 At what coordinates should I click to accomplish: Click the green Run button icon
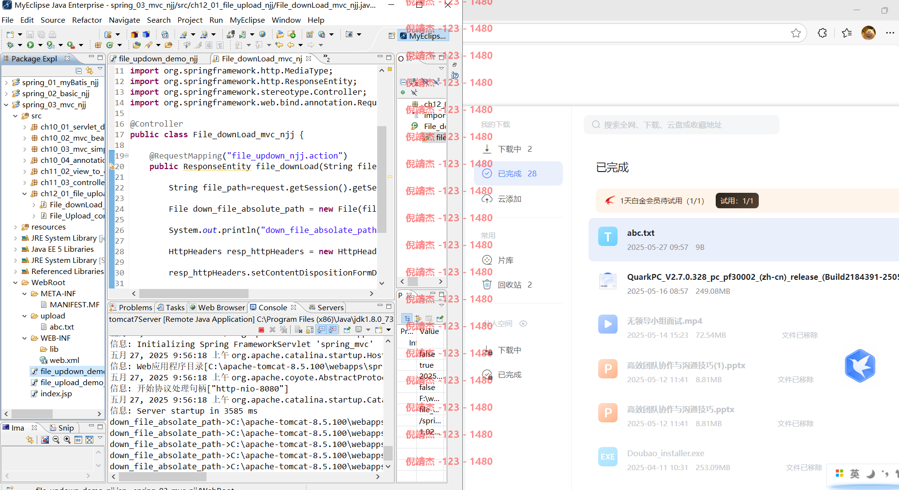click(x=30, y=45)
